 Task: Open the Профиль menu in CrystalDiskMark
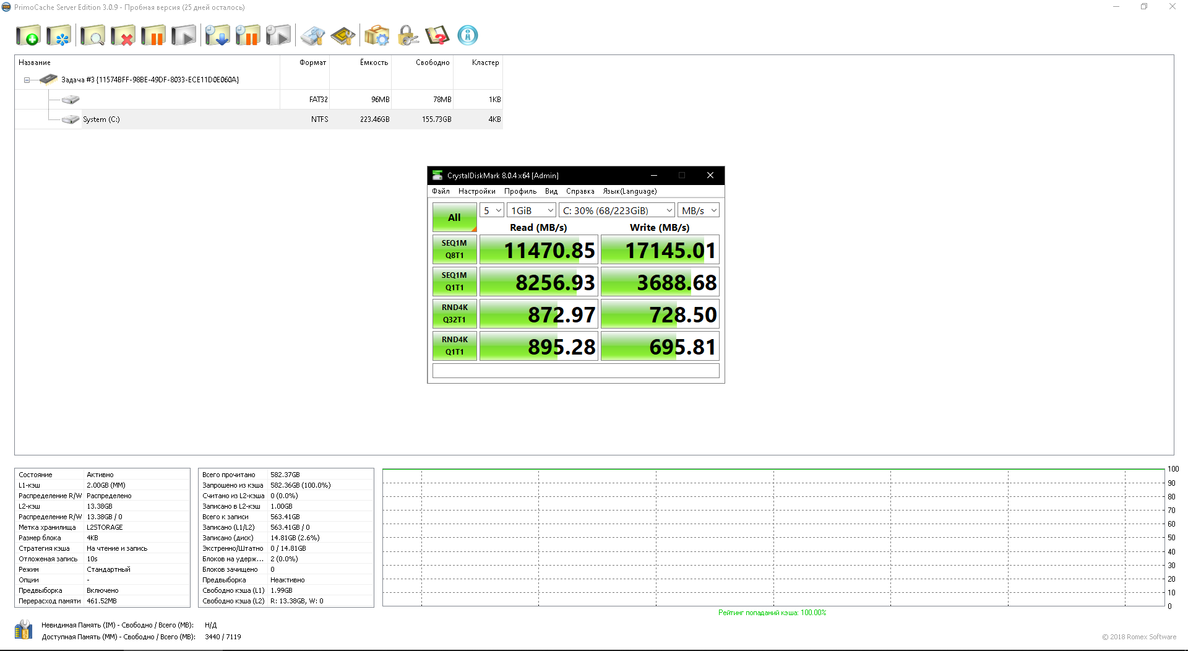(x=520, y=191)
